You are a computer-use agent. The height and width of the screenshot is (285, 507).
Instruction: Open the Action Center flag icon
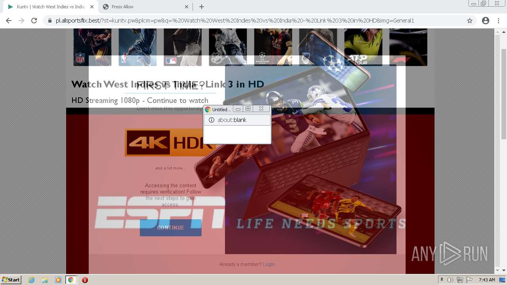(469, 280)
